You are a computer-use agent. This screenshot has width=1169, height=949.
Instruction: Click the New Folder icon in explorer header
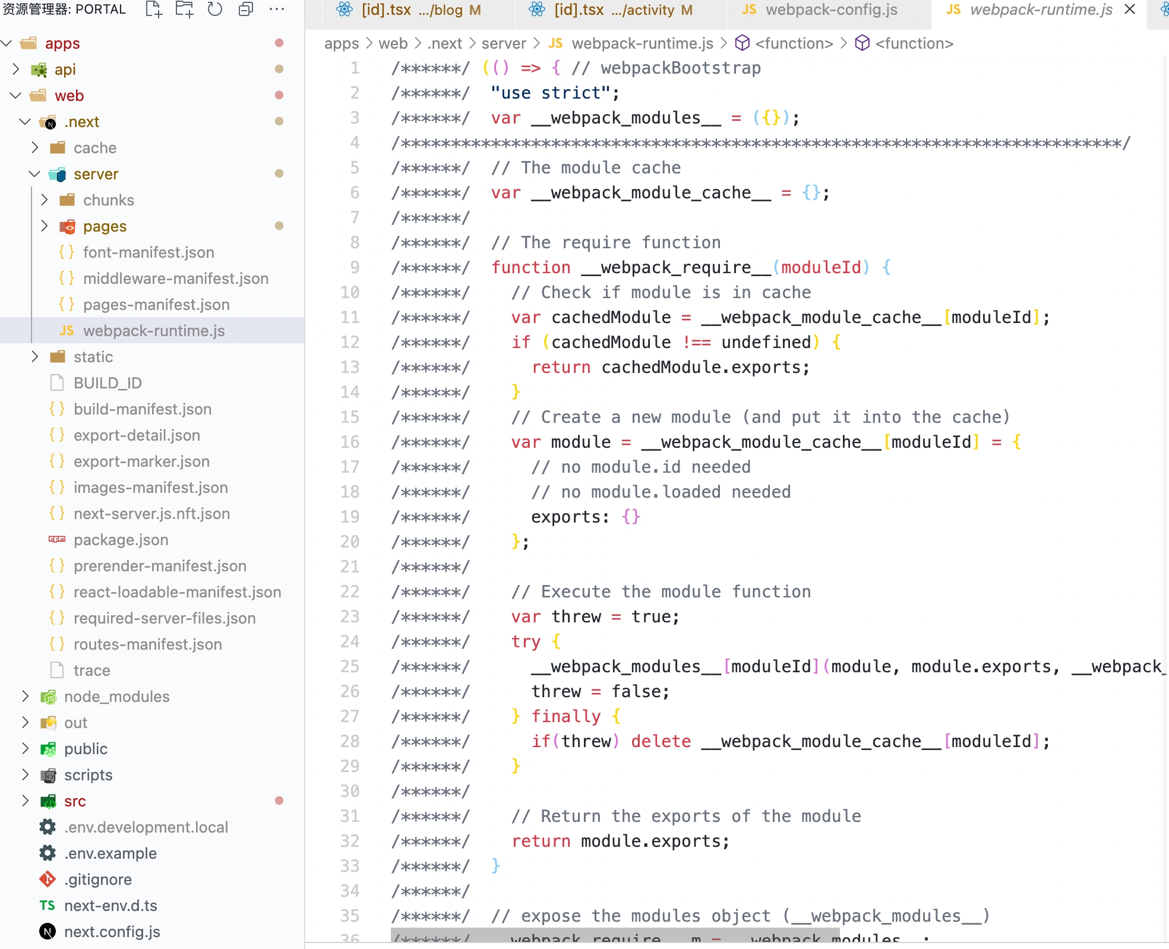pos(185,10)
